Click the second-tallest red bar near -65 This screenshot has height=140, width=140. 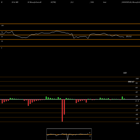pyautogui.click(x=64, y=107)
